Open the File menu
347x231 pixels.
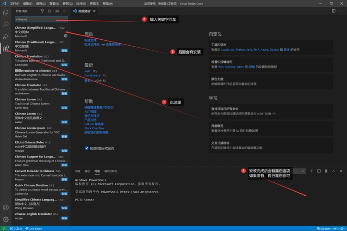[15, 4]
